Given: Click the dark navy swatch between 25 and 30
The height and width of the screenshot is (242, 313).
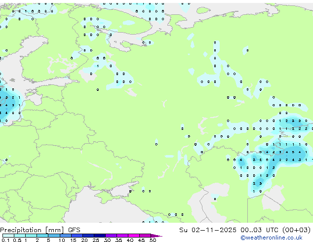Looking at the screenshot, I should 100,236.
